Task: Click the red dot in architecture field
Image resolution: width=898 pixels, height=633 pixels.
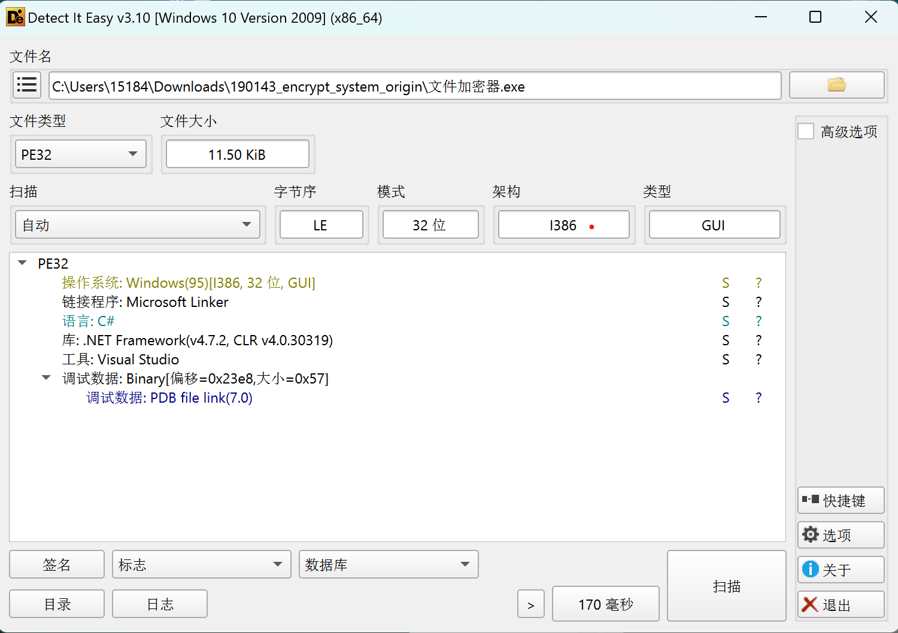Action: pos(591,227)
